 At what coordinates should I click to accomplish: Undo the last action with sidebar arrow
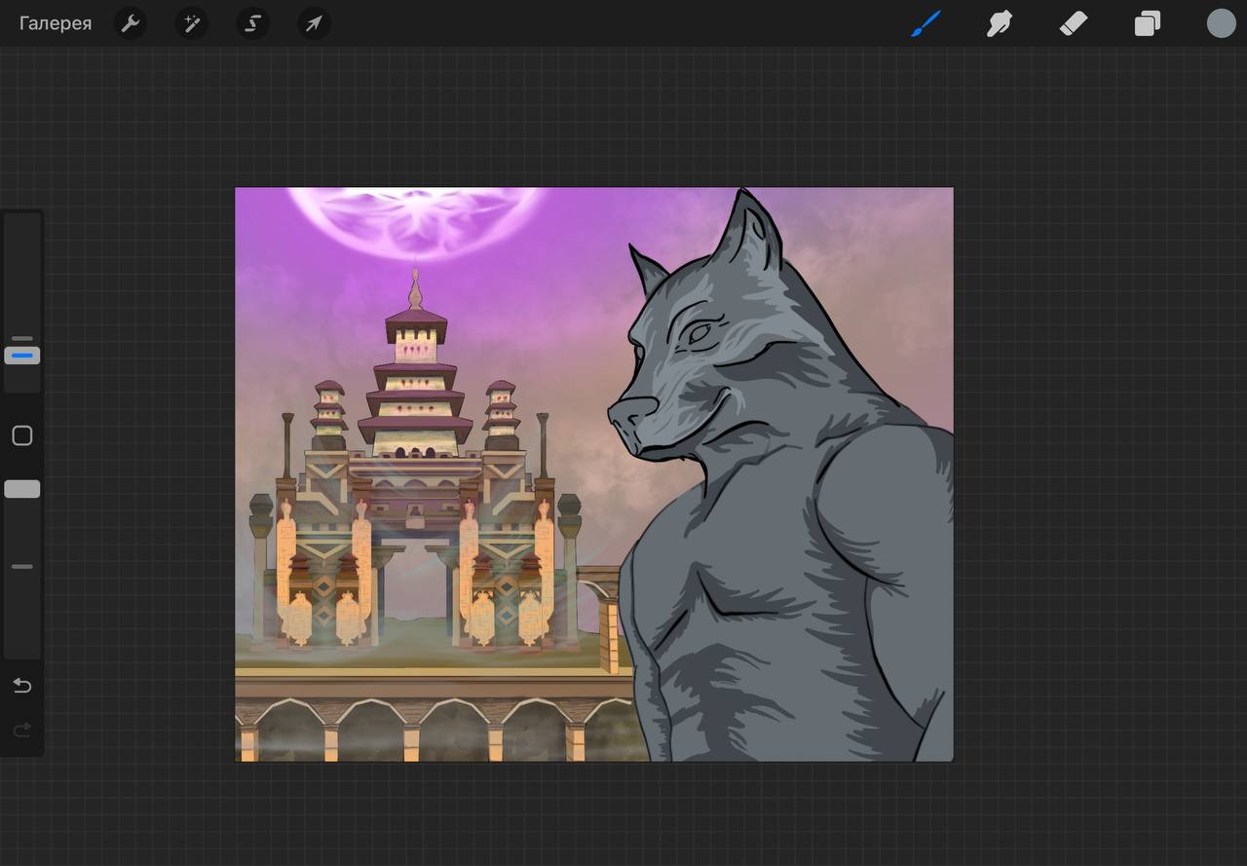click(x=22, y=686)
